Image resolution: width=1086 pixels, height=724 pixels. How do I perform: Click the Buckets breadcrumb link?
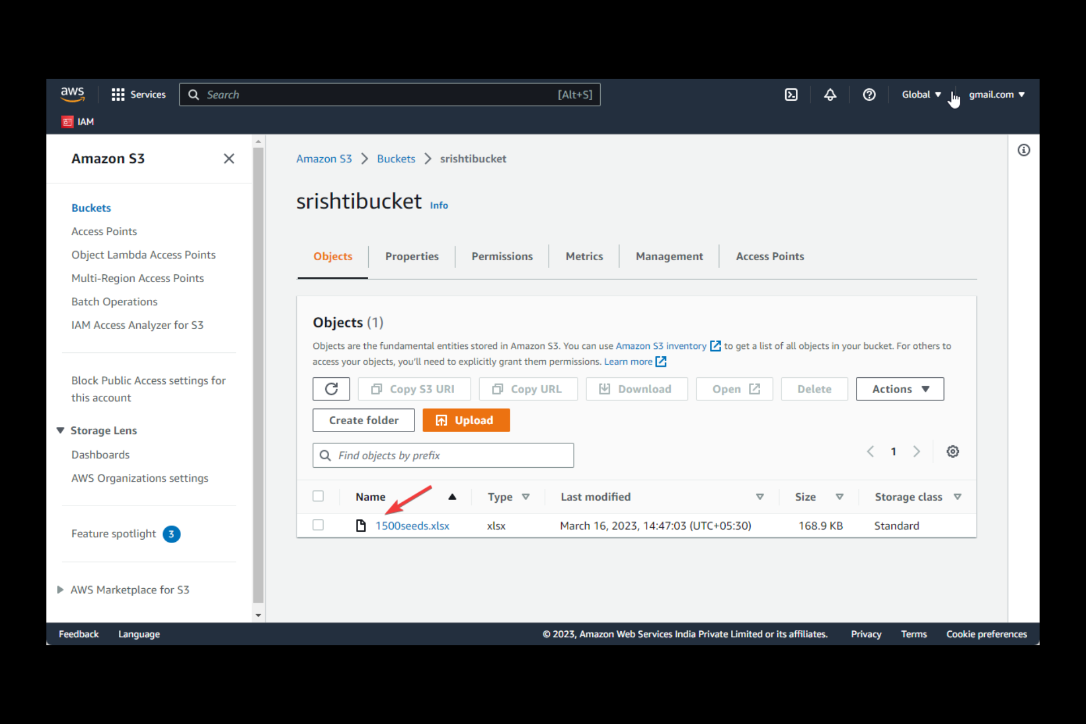click(x=396, y=159)
